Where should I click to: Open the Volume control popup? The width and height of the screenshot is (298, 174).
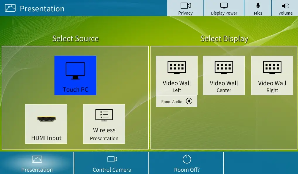point(285,8)
